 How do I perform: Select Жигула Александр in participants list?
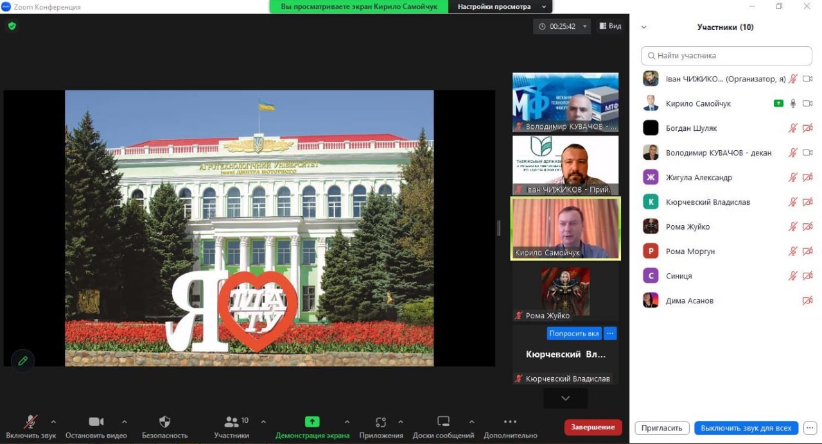tap(726, 177)
